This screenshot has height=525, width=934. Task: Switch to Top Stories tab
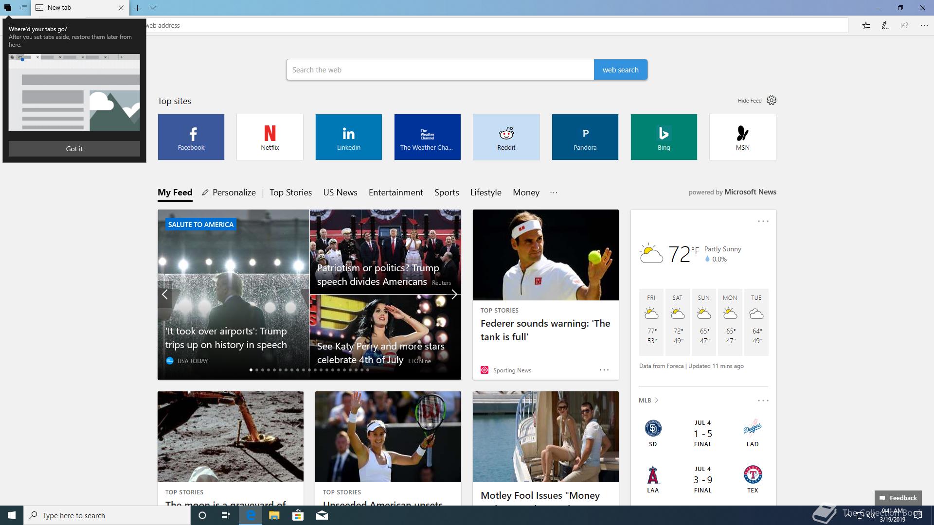coord(291,192)
